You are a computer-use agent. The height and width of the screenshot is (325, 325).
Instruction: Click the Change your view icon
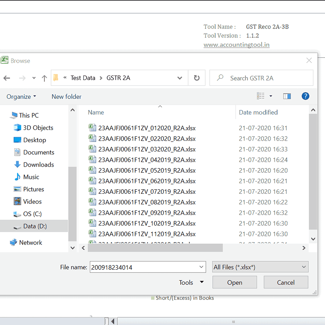(261, 96)
